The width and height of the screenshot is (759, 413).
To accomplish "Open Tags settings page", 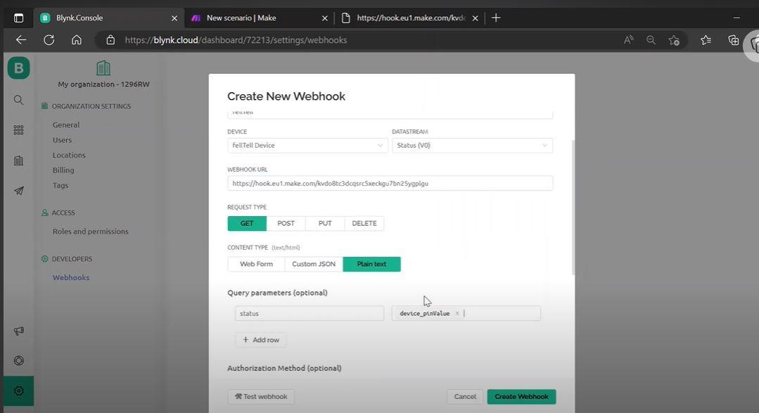I will click(60, 185).
